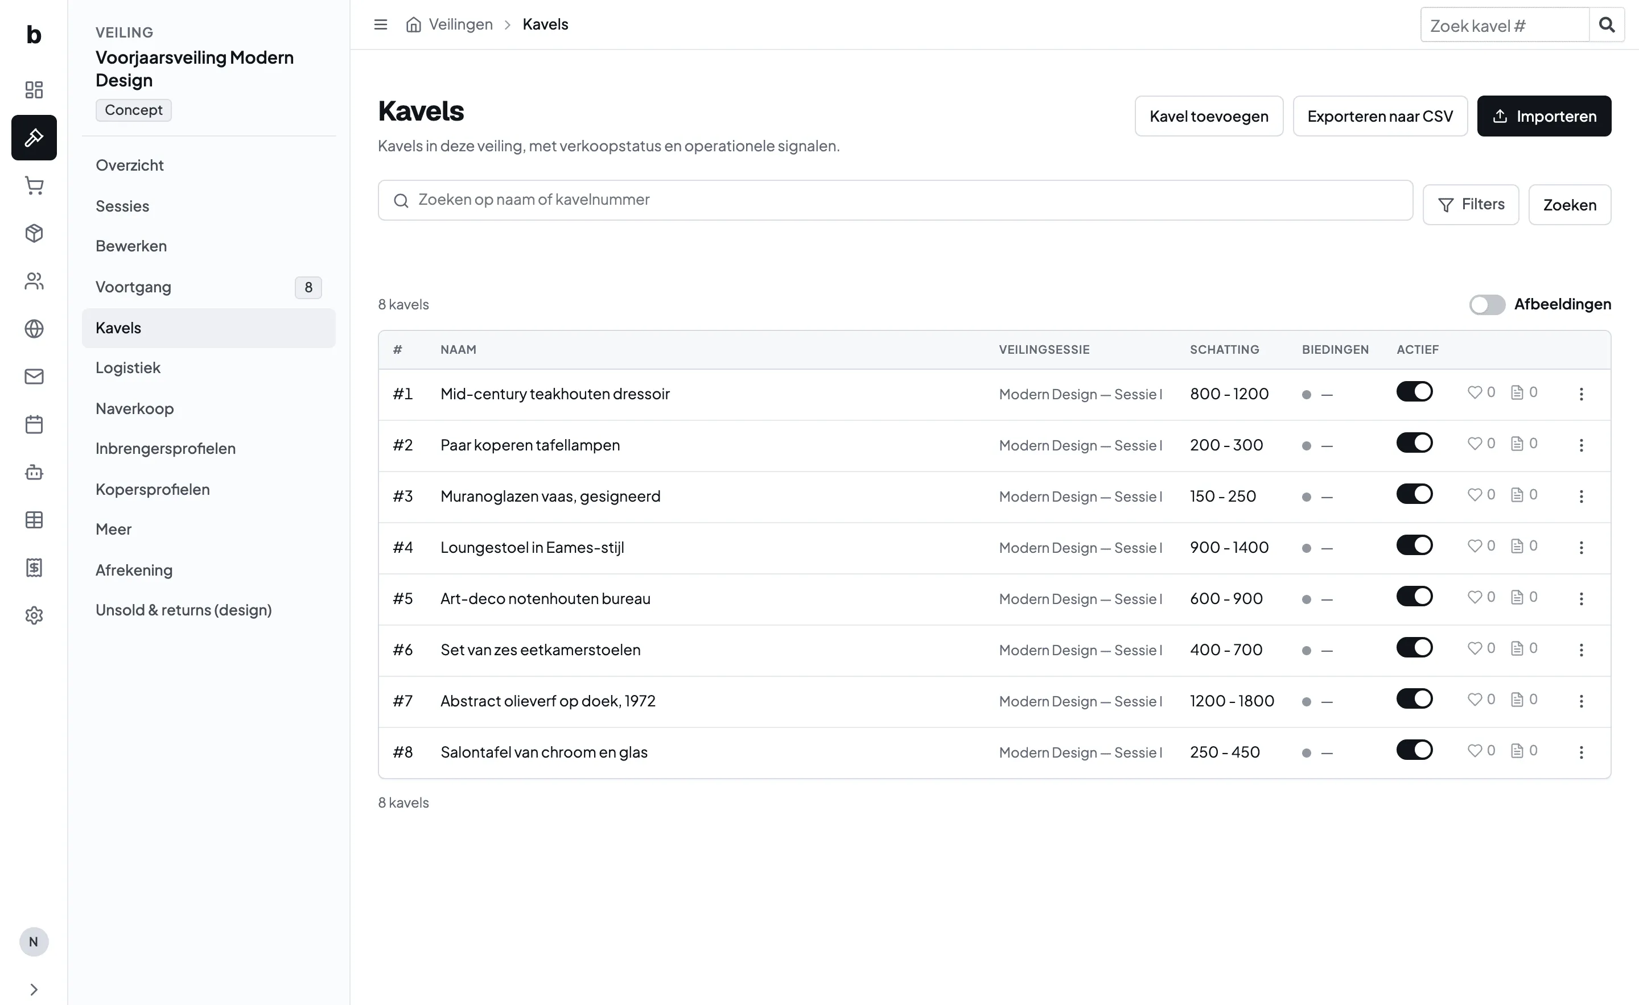
Task: Toggle active switch for Abstract olieverf op doek
Action: tap(1415, 698)
